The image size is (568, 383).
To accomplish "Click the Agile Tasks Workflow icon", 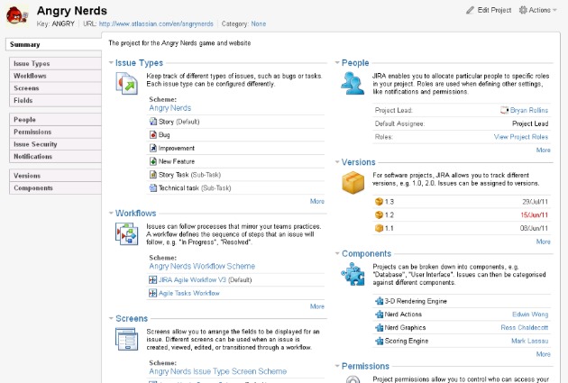I will (153, 293).
